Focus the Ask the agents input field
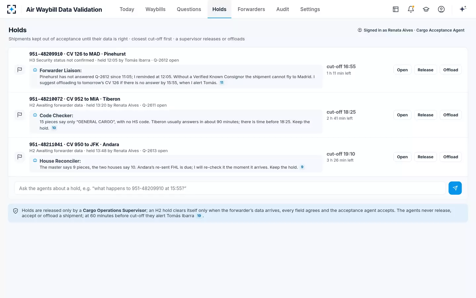The width and height of the screenshot is (476, 298). coord(230,188)
